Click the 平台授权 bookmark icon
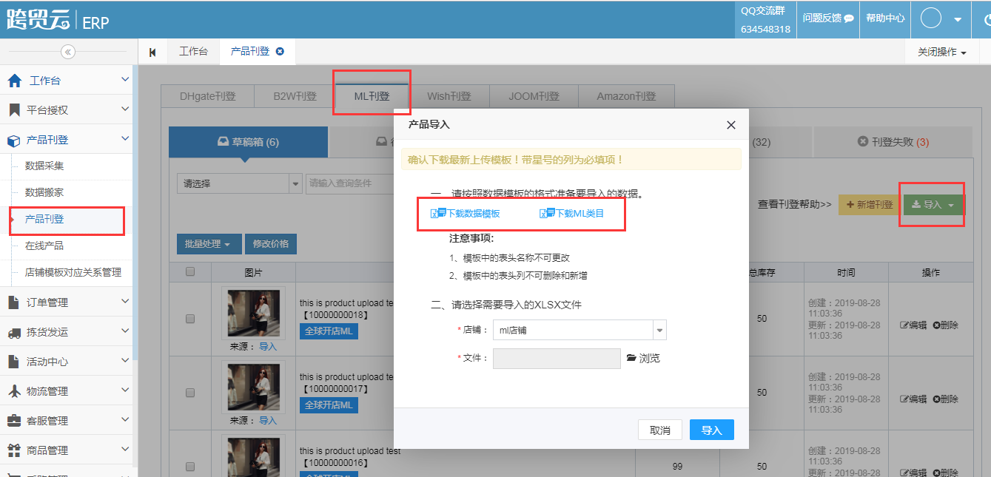Screen dimensions: 991x477 [14, 110]
